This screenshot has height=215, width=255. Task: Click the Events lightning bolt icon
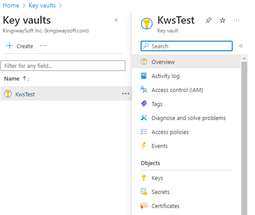pos(144,146)
